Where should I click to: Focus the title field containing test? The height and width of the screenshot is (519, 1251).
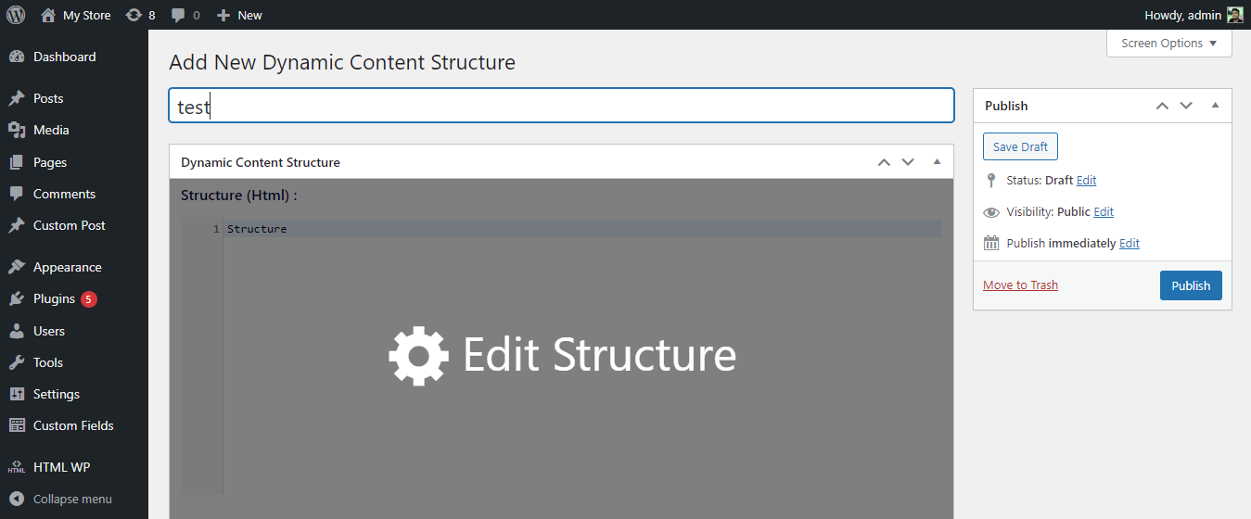click(x=561, y=106)
